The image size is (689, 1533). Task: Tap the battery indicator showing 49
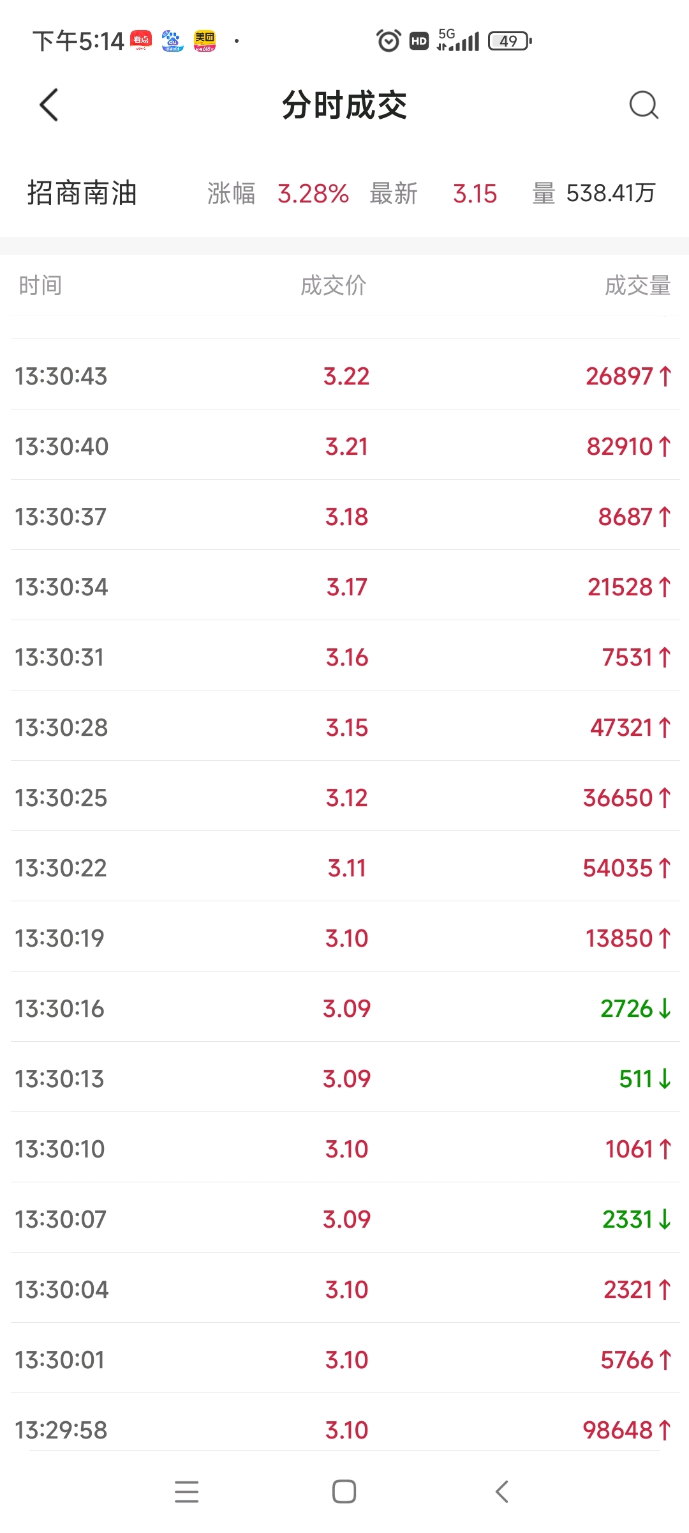click(x=510, y=41)
